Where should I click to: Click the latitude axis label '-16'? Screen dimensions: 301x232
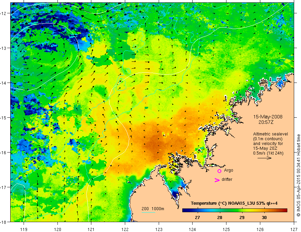[x=3, y=153]
